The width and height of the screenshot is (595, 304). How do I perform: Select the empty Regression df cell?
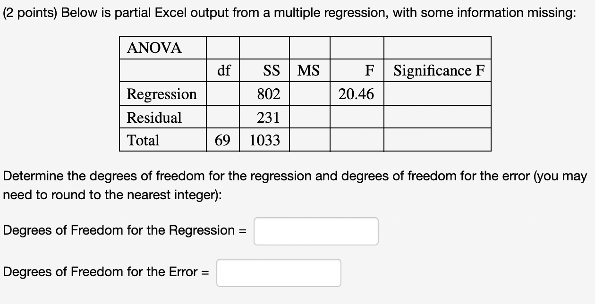pyautogui.click(x=223, y=94)
